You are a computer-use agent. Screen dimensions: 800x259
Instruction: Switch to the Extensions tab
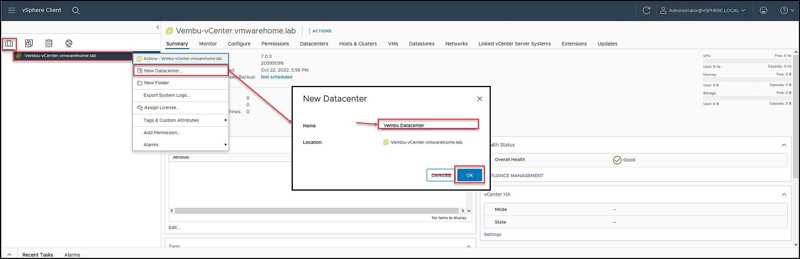(574, 44)
